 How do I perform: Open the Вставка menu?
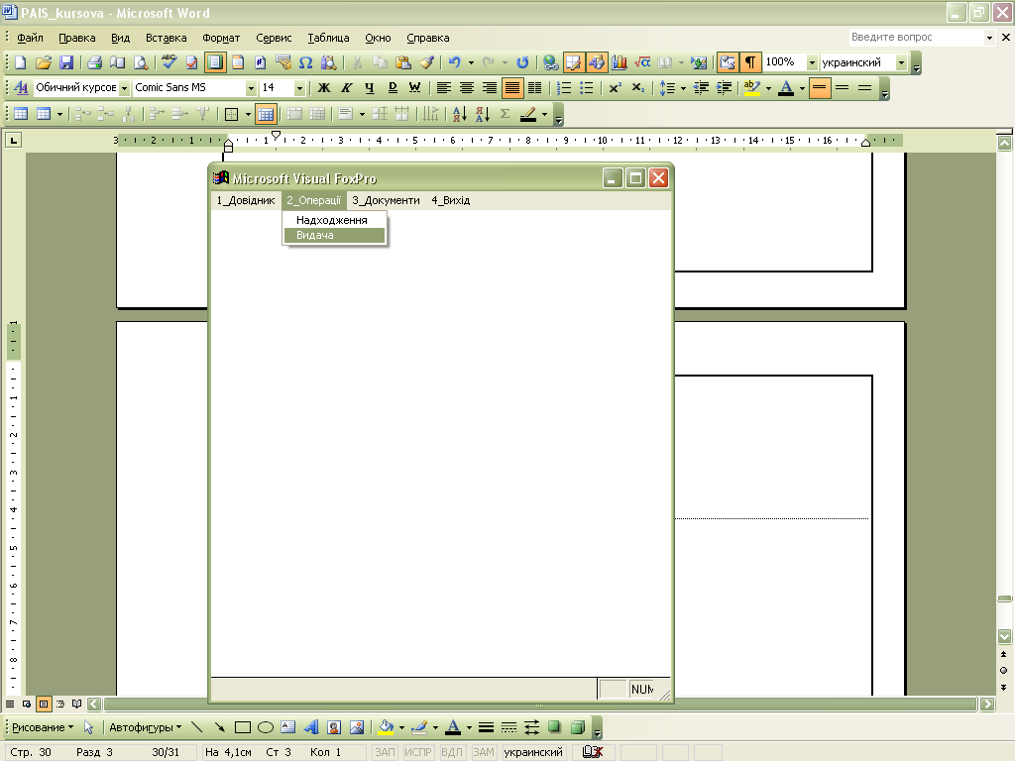point(166,38)
